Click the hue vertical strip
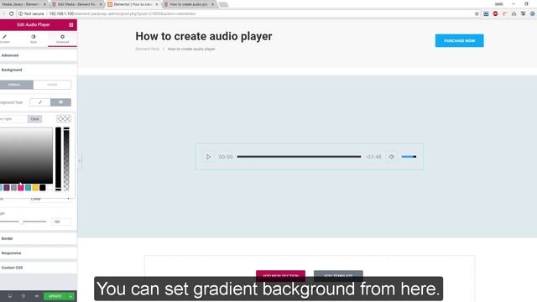 [58, 159]
